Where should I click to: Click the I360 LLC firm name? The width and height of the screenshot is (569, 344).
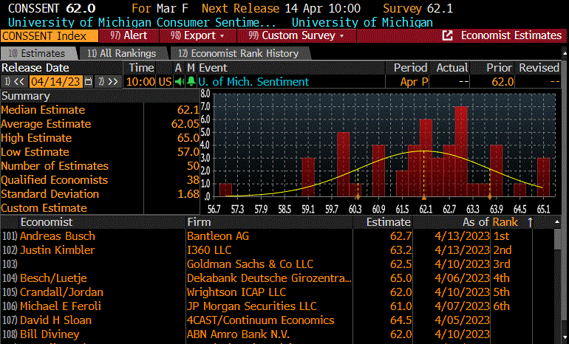[209, 250]
